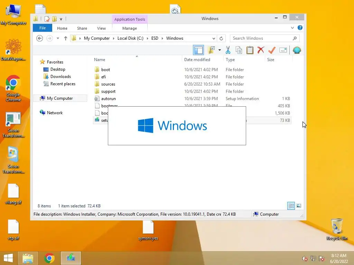Switch to the Share ribbon tab
The height and width of the screenshot is (265, 354).
pos(82,28)
